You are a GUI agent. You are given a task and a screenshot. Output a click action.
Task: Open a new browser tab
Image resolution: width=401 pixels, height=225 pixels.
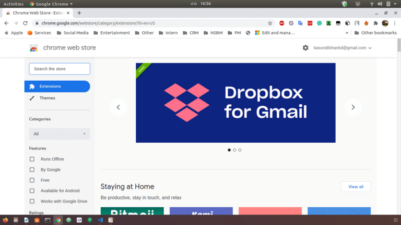coord(79,13)
